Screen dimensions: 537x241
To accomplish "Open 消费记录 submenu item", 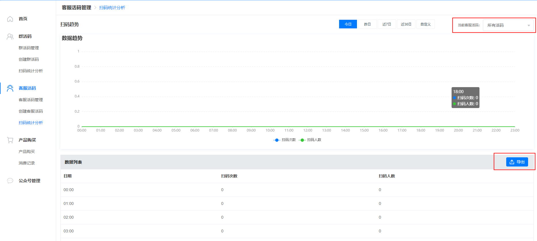I will 27,163.
